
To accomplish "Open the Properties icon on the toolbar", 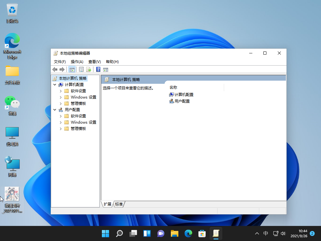I will click(81, 69).
